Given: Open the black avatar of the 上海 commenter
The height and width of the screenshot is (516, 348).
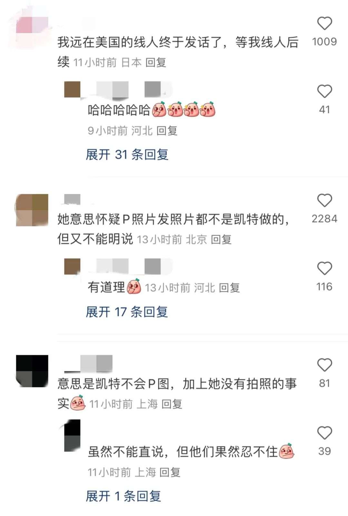Looking at the screenshot, I should pos(32,371).
